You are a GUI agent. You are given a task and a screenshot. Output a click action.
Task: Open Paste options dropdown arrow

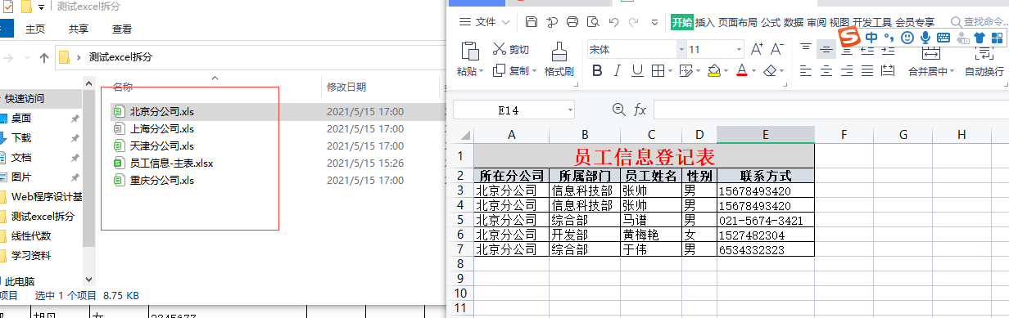(x=482, y=71)
